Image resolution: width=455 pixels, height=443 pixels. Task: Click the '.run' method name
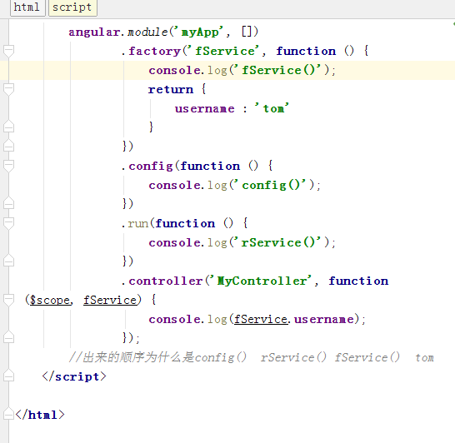tap(135, 223)
